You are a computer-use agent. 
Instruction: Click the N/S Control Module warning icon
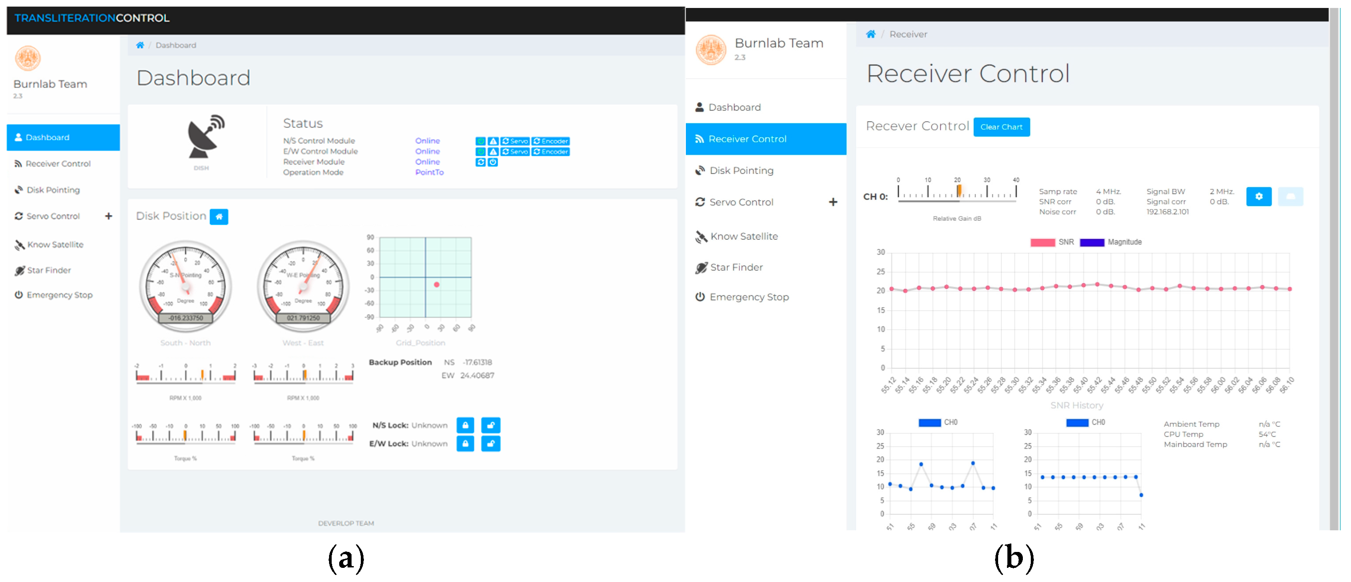tap(493, 141)
